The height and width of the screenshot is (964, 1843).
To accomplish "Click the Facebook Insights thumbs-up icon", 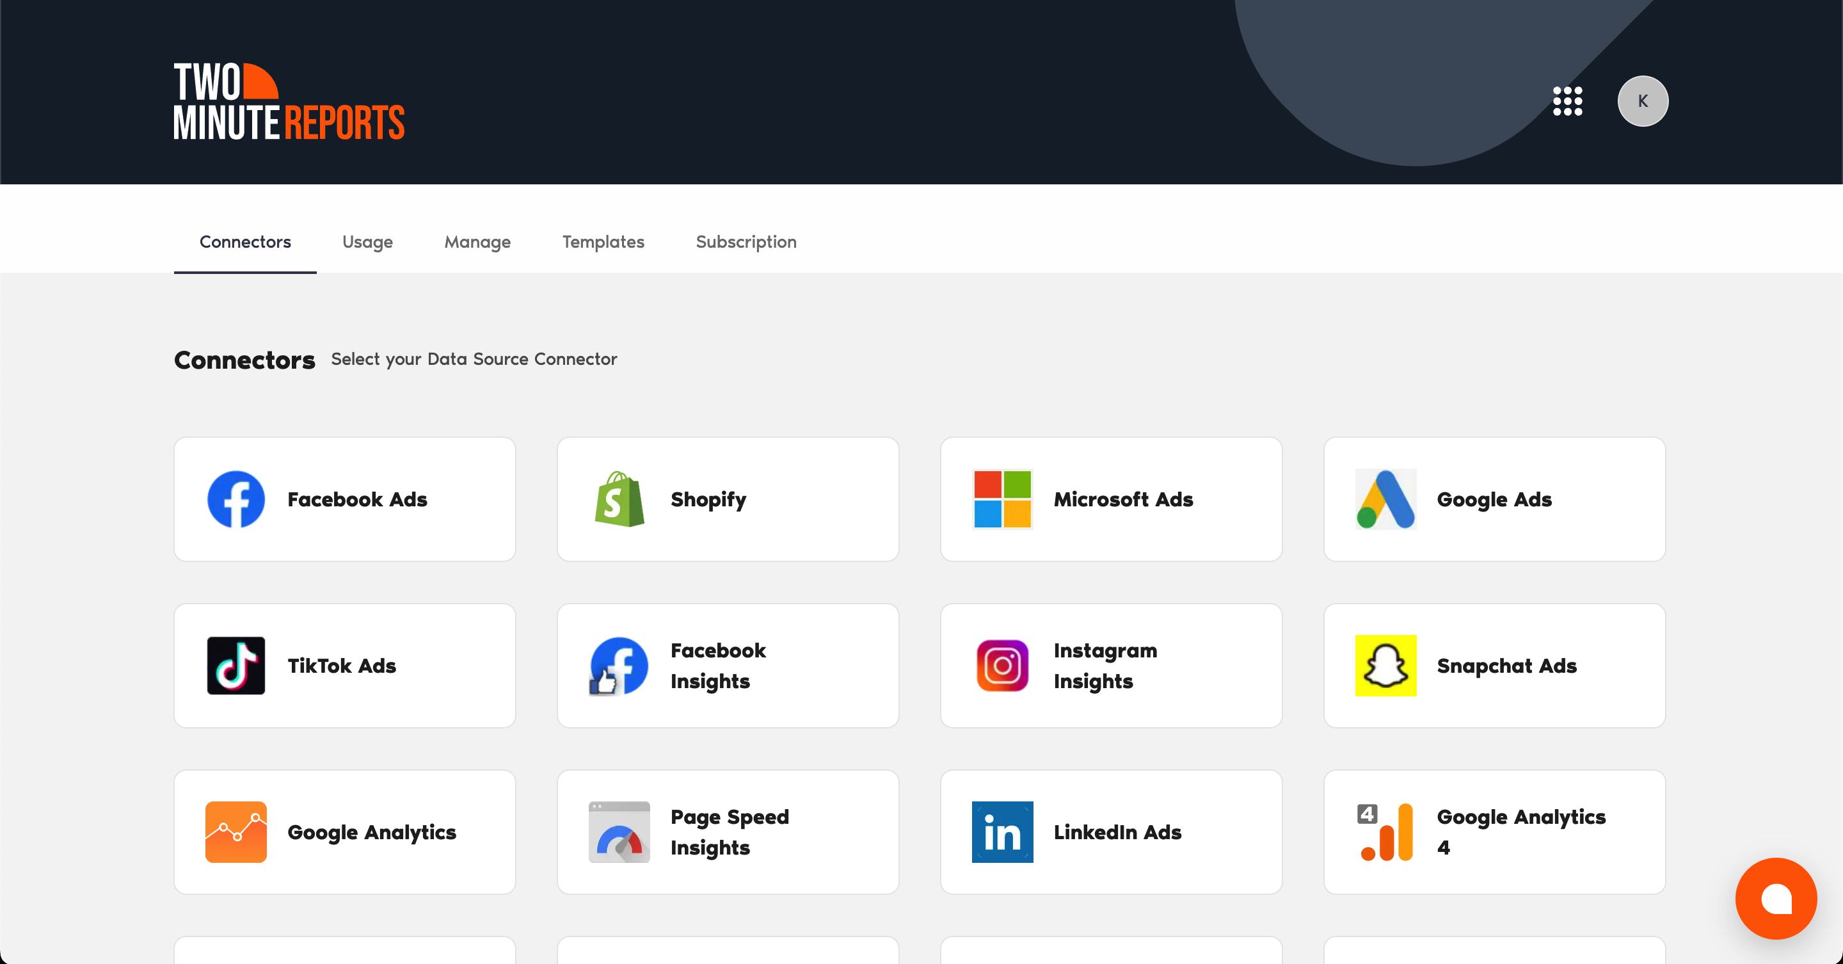I will 619,666.
